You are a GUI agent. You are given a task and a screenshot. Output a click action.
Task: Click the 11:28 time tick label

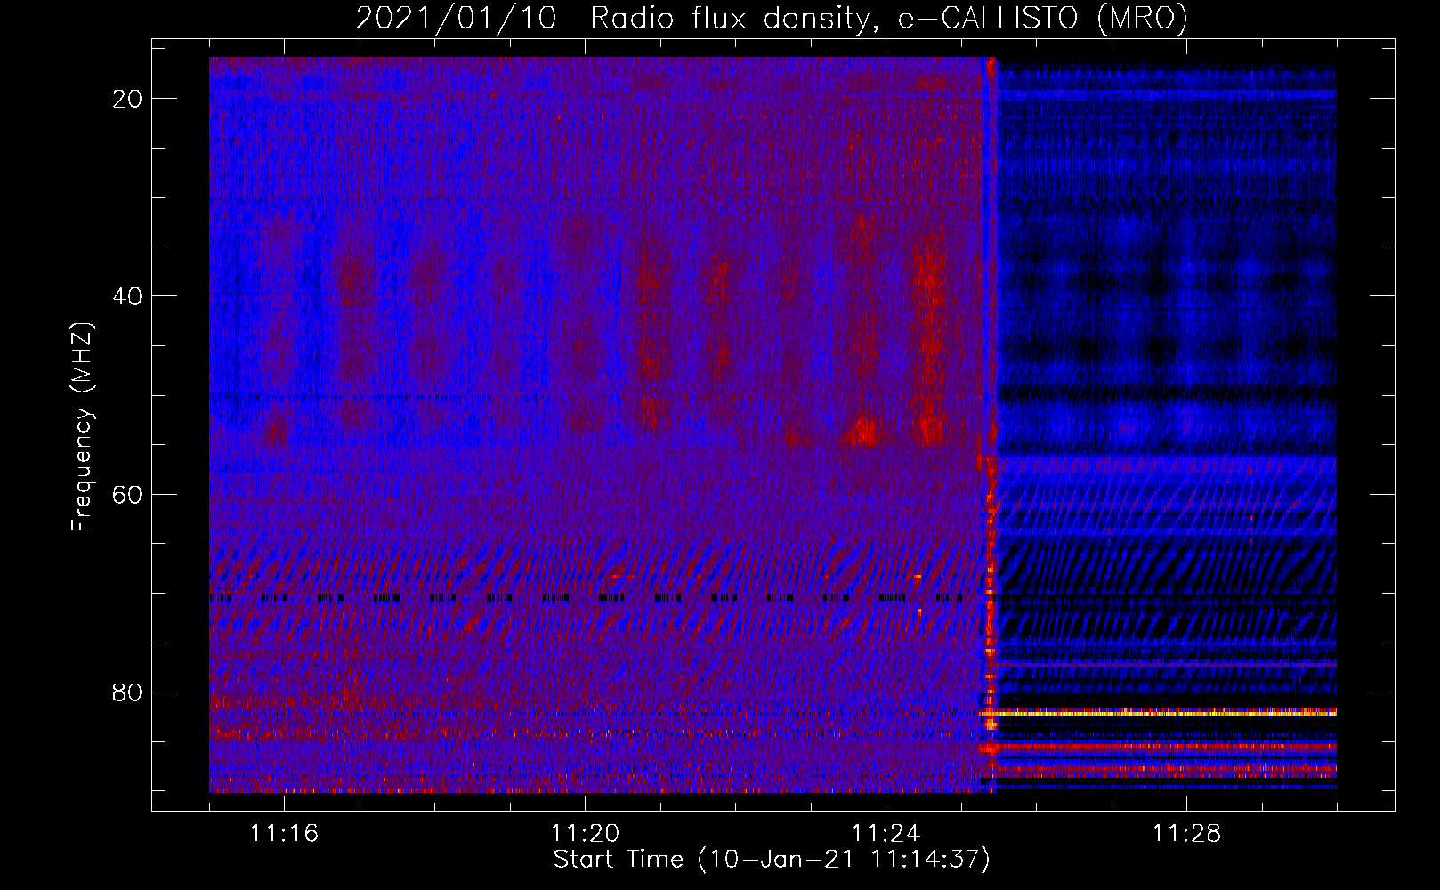[x=1186, y=834]
